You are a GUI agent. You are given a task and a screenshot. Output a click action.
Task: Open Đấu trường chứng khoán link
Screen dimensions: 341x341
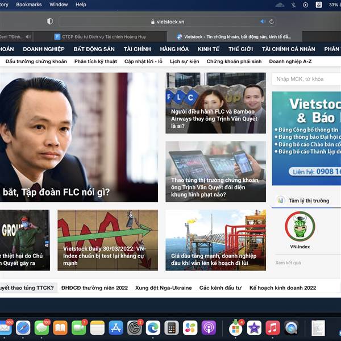36,61
